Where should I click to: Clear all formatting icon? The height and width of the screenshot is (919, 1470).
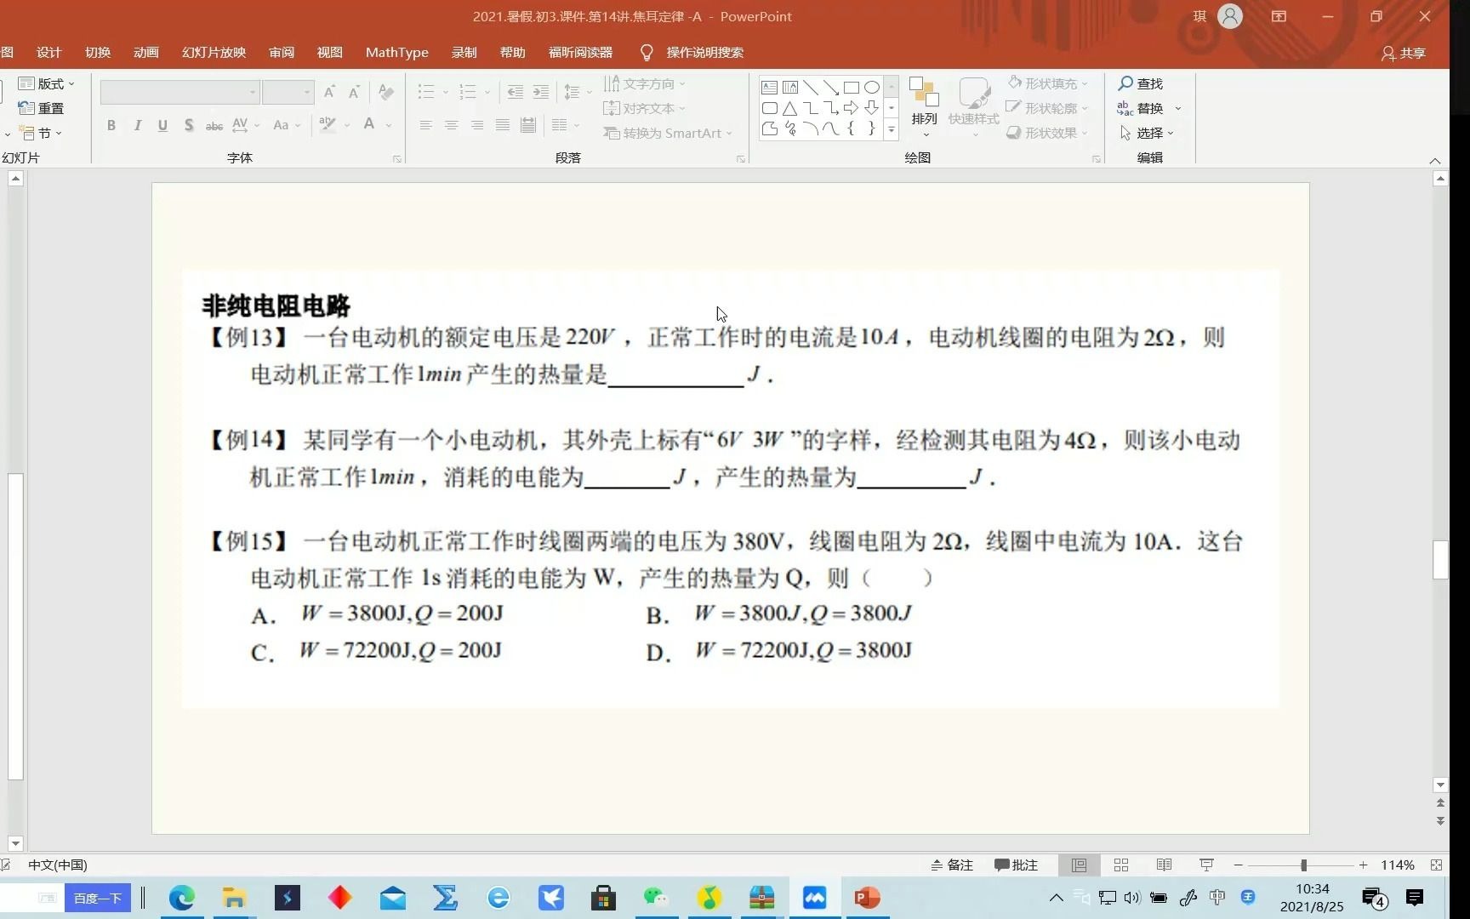pos(386,92)
